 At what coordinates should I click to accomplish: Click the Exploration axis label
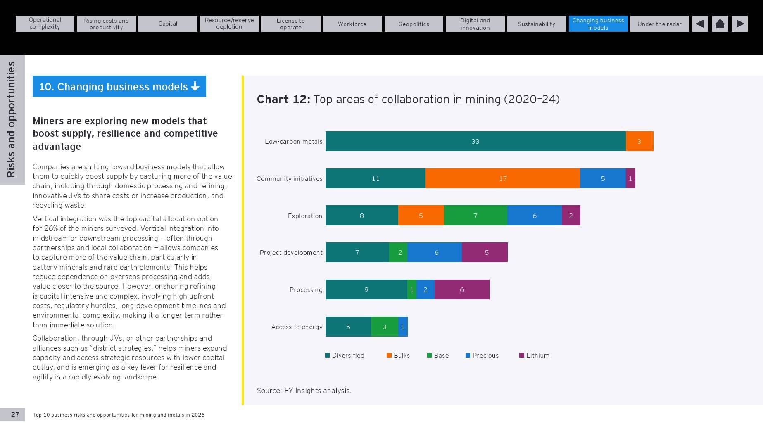(x=305, y=216)
